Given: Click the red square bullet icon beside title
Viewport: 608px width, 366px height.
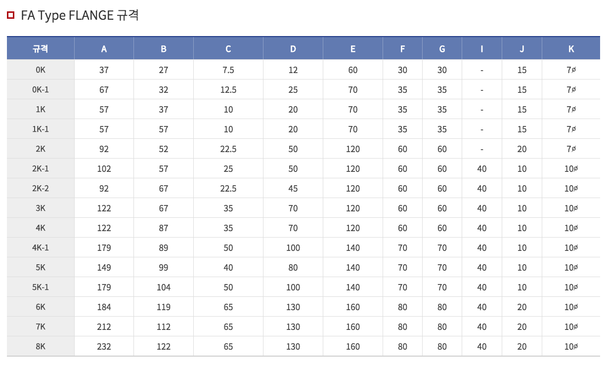Looking at the screenshot, I should (x=10, y=15).
